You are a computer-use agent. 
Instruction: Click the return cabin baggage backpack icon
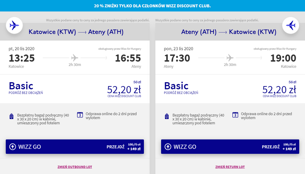(167, 116)
